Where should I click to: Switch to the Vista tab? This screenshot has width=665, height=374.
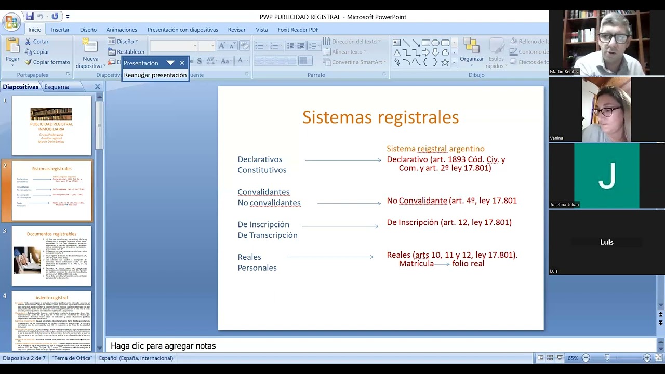pyautogui.click(x=262, y=30)
